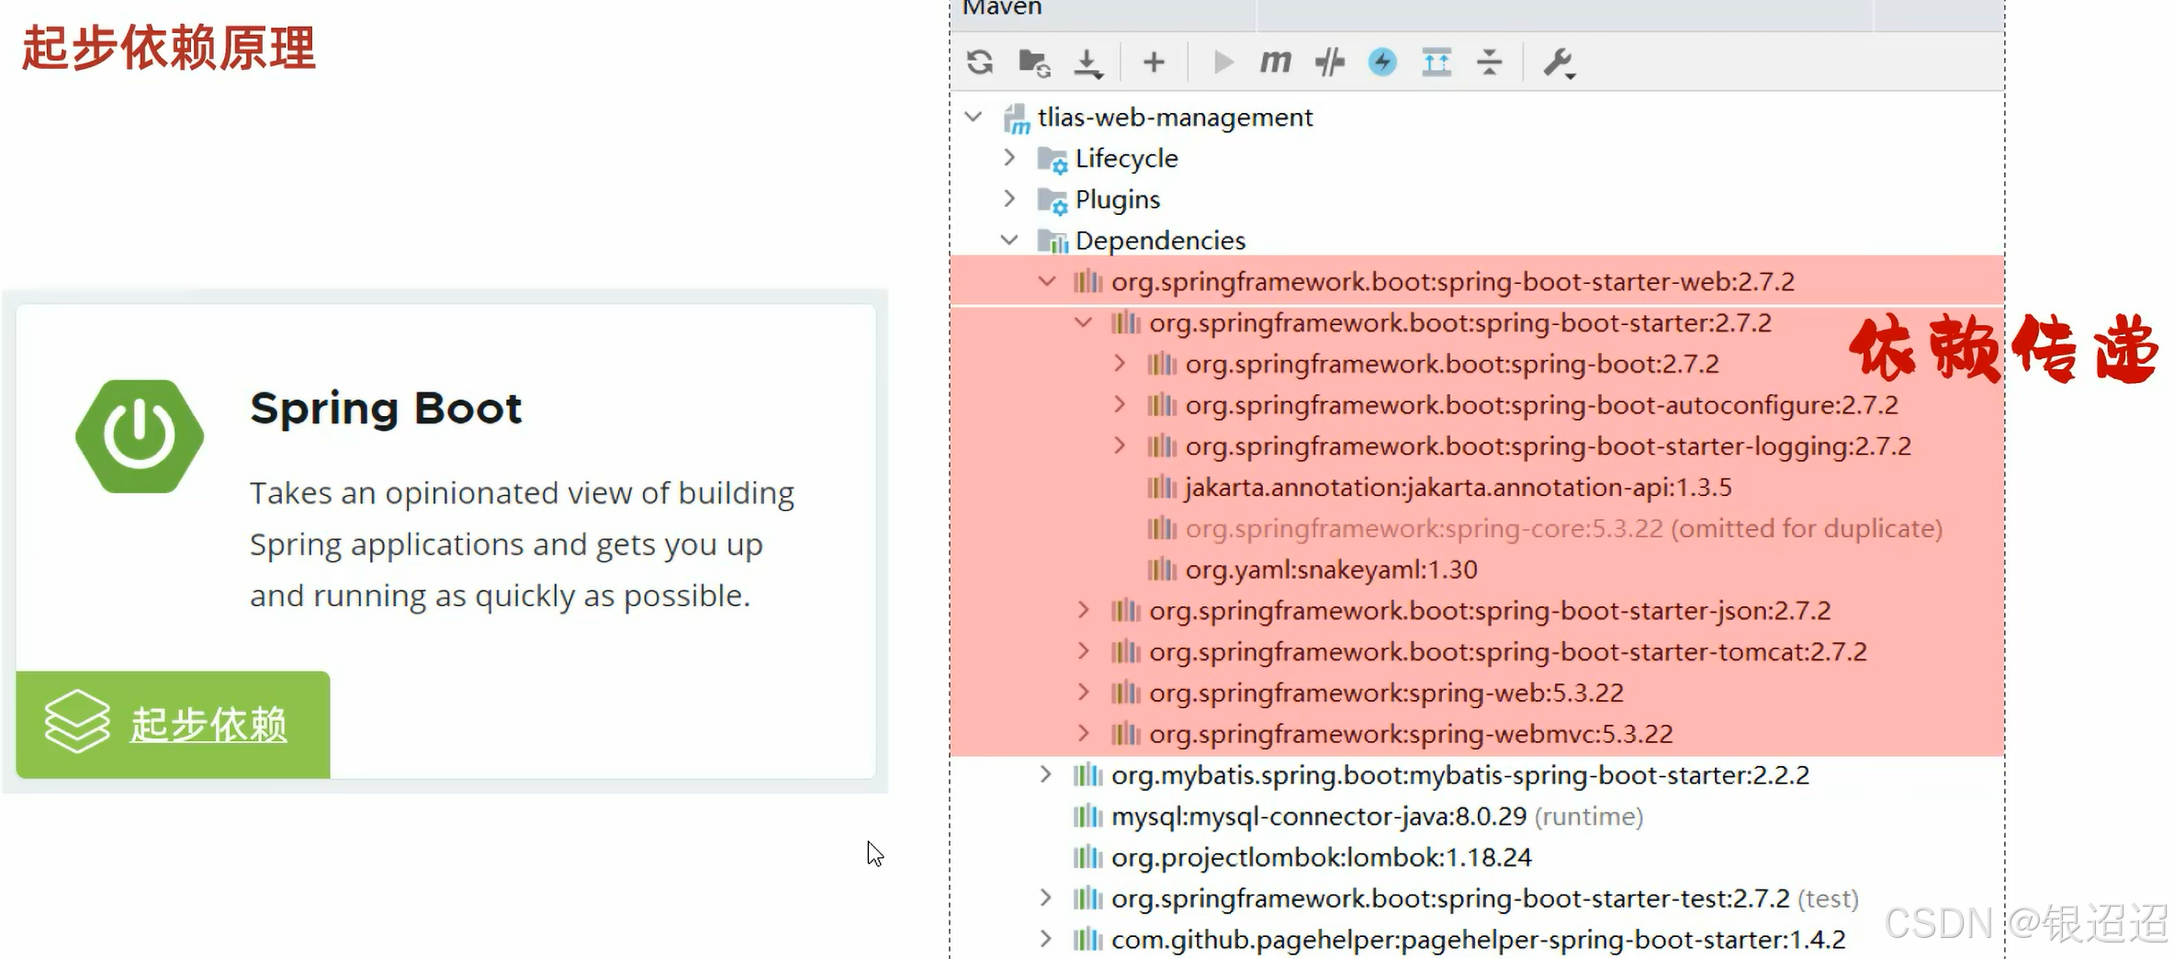
Task: Collapse the tlias-web-management project node
Action: (x=974, y=118)
